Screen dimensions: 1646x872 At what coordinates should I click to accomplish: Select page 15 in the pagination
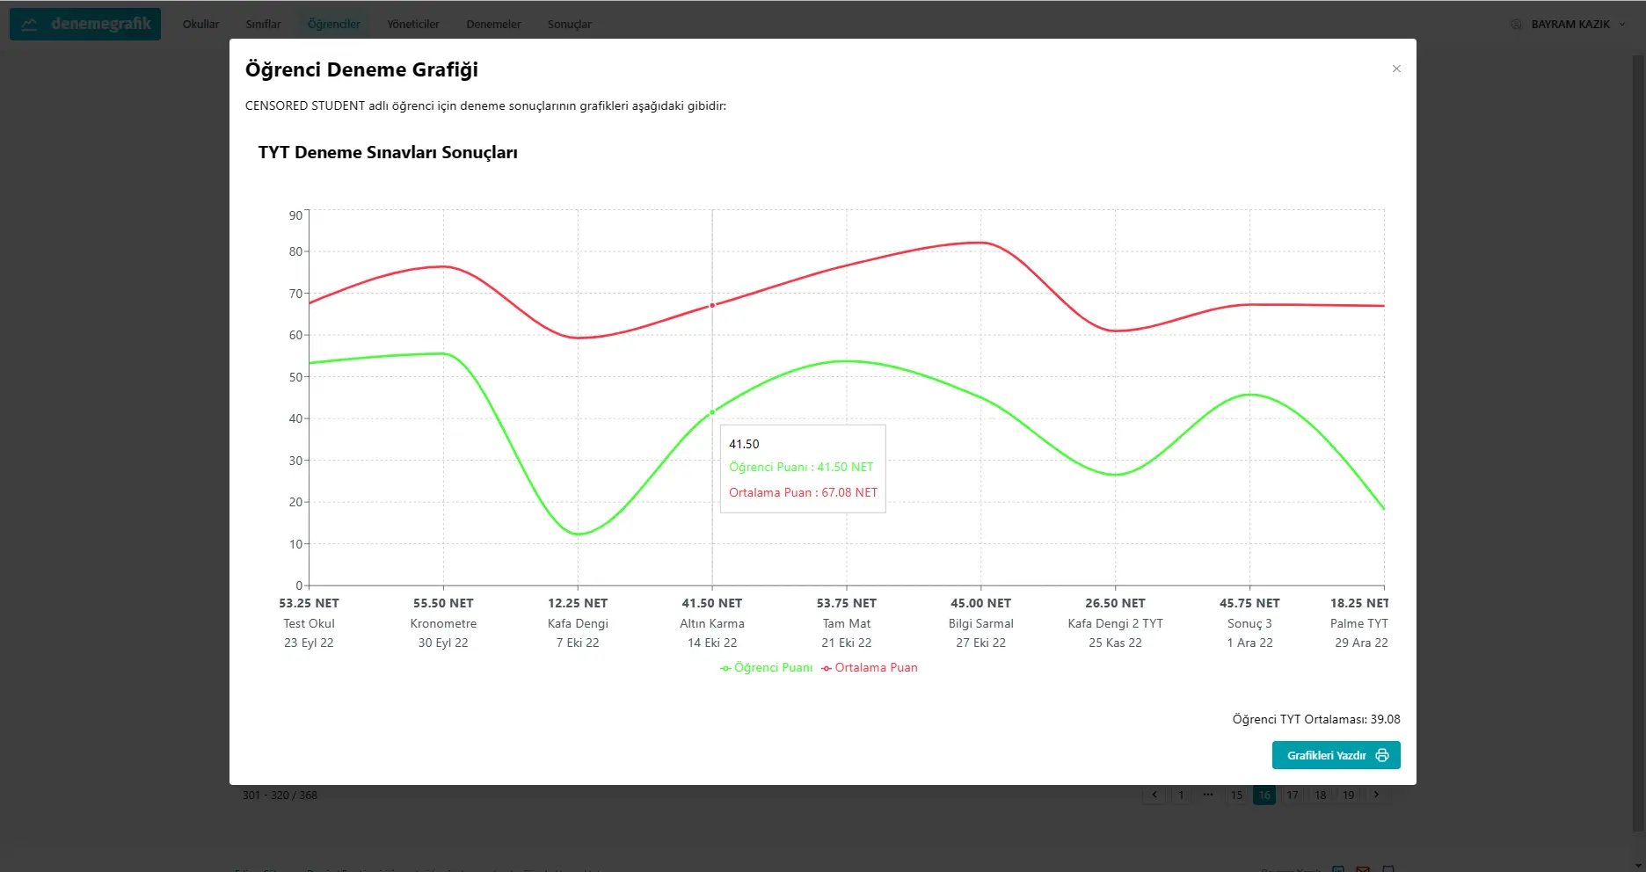[1236, 795]
